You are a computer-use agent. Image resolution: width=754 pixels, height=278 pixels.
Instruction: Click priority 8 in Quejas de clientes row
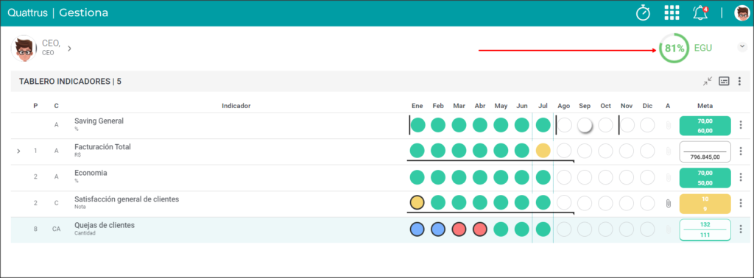tap(35, 229)
